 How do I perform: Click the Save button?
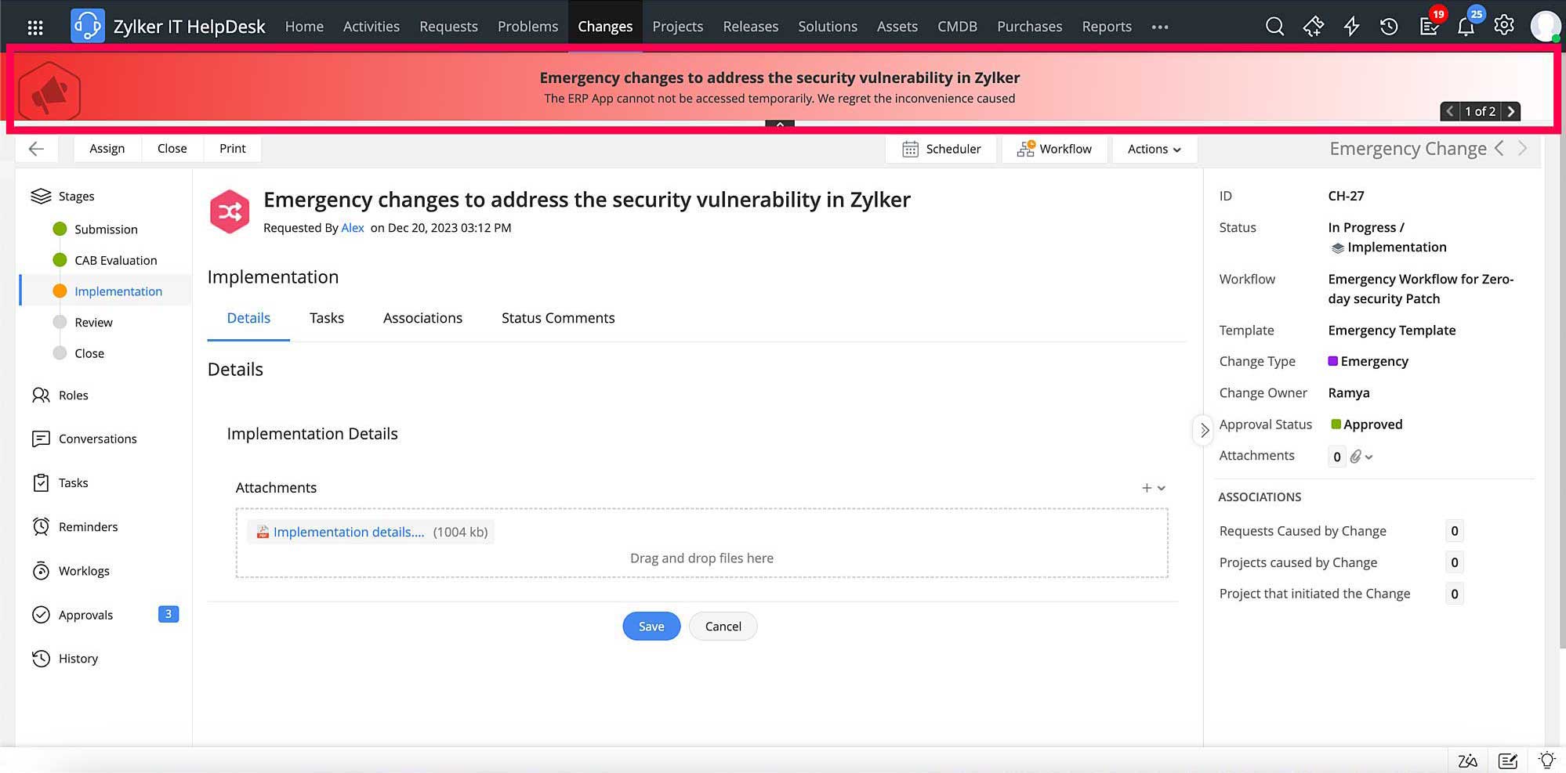[x=651, y=626]
